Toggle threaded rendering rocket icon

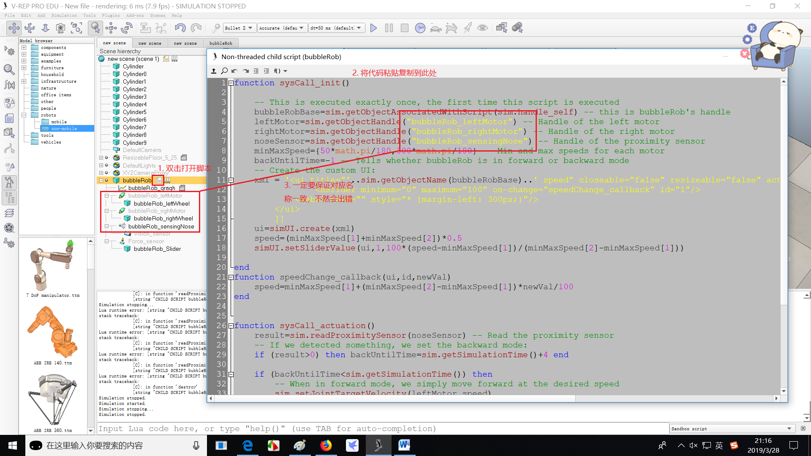pyautogui.click(x=467, y=28)
